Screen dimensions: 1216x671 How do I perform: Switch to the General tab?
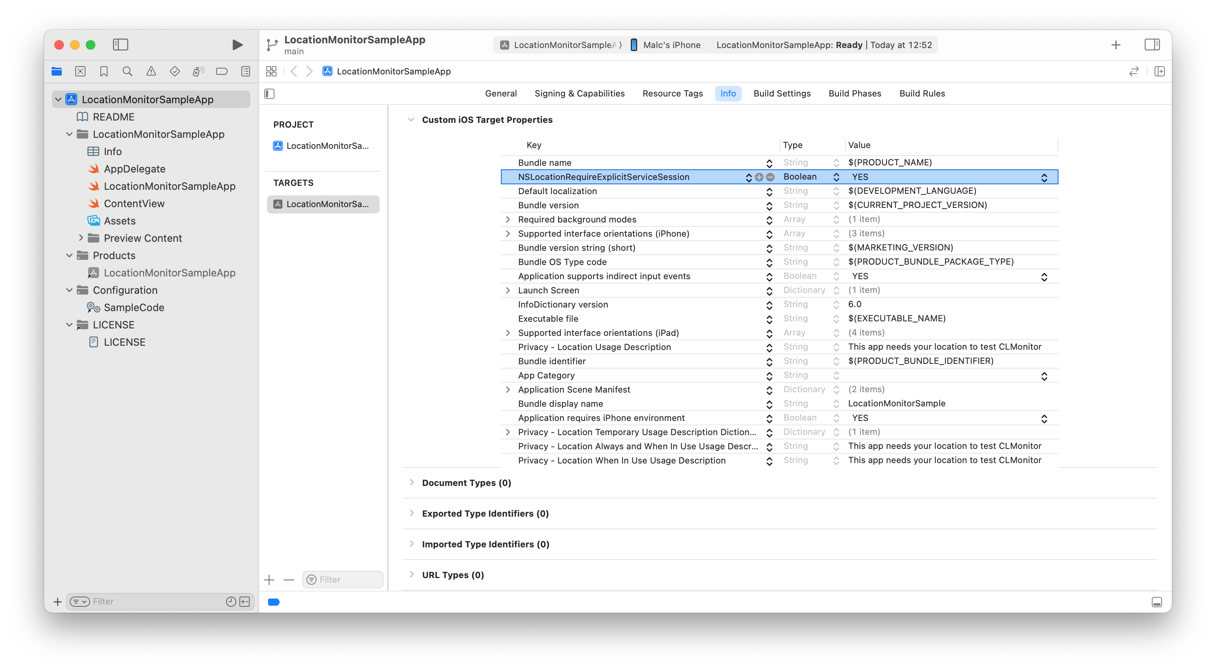tap(501, 93)
